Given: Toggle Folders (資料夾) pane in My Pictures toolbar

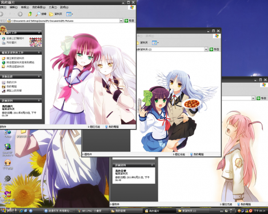Looking at the screenshot, I should tap(55, 14).
